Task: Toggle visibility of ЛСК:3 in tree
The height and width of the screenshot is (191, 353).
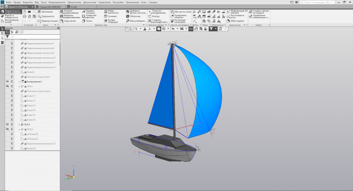Action: [x=7, y=124]
